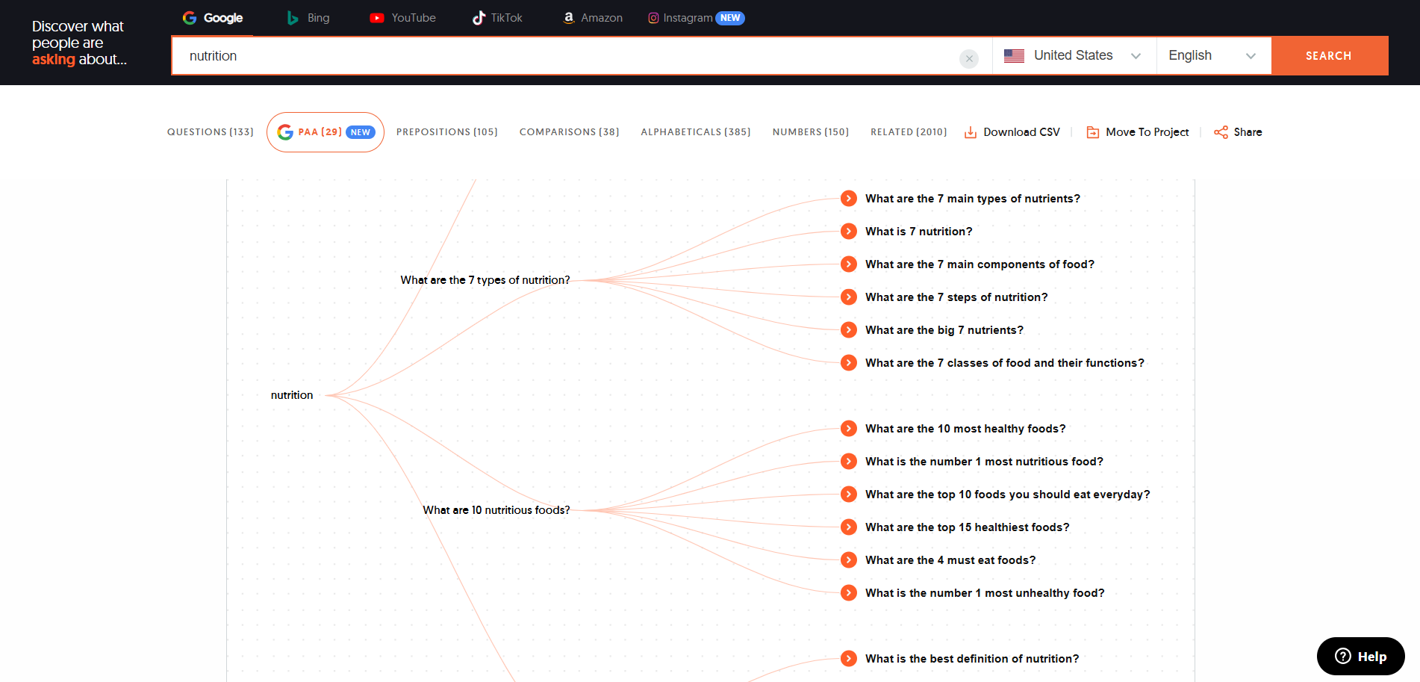Click the Share network icon
Viewport: 1420px width, 682px height.
(1221, 132)
